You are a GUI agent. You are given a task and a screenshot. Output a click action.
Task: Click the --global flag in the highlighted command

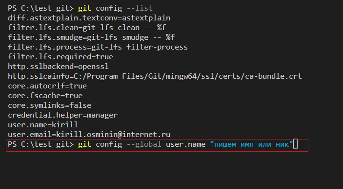144,144
